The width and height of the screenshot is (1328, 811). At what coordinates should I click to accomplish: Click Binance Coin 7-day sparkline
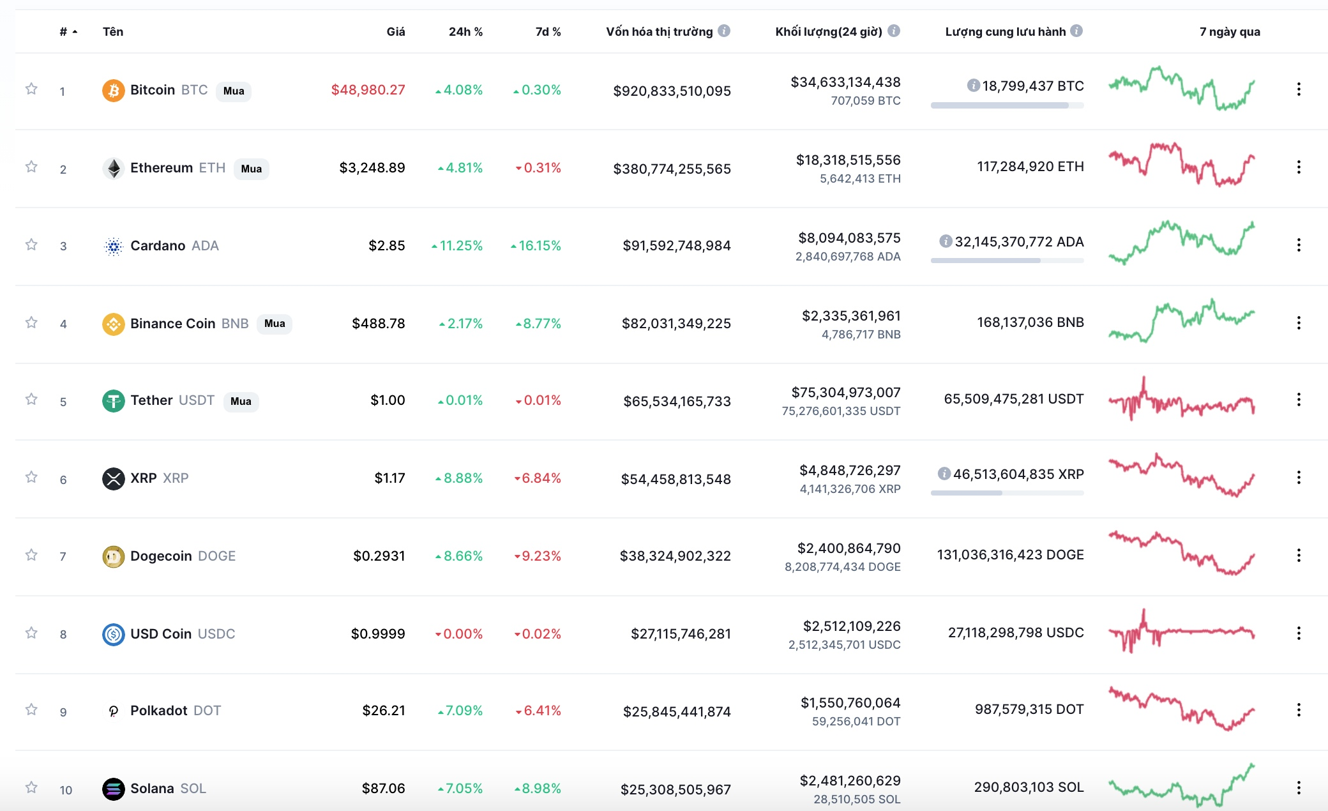(1182, 321)
